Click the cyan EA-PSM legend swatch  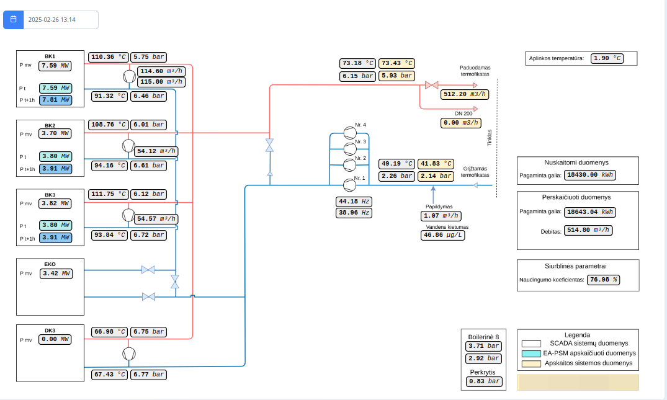pyautogui.click(x=531, y=353)
